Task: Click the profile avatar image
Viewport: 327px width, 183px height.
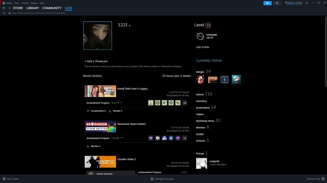Action: (97, 35)
